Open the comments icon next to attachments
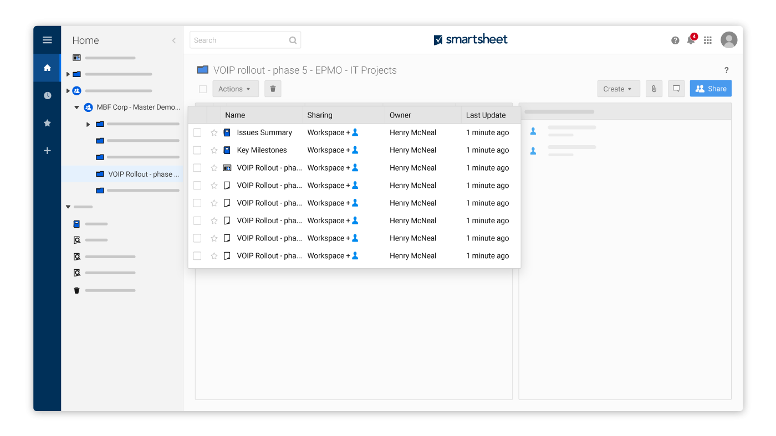The image size is (776, 436). click(x=676, y=88)
